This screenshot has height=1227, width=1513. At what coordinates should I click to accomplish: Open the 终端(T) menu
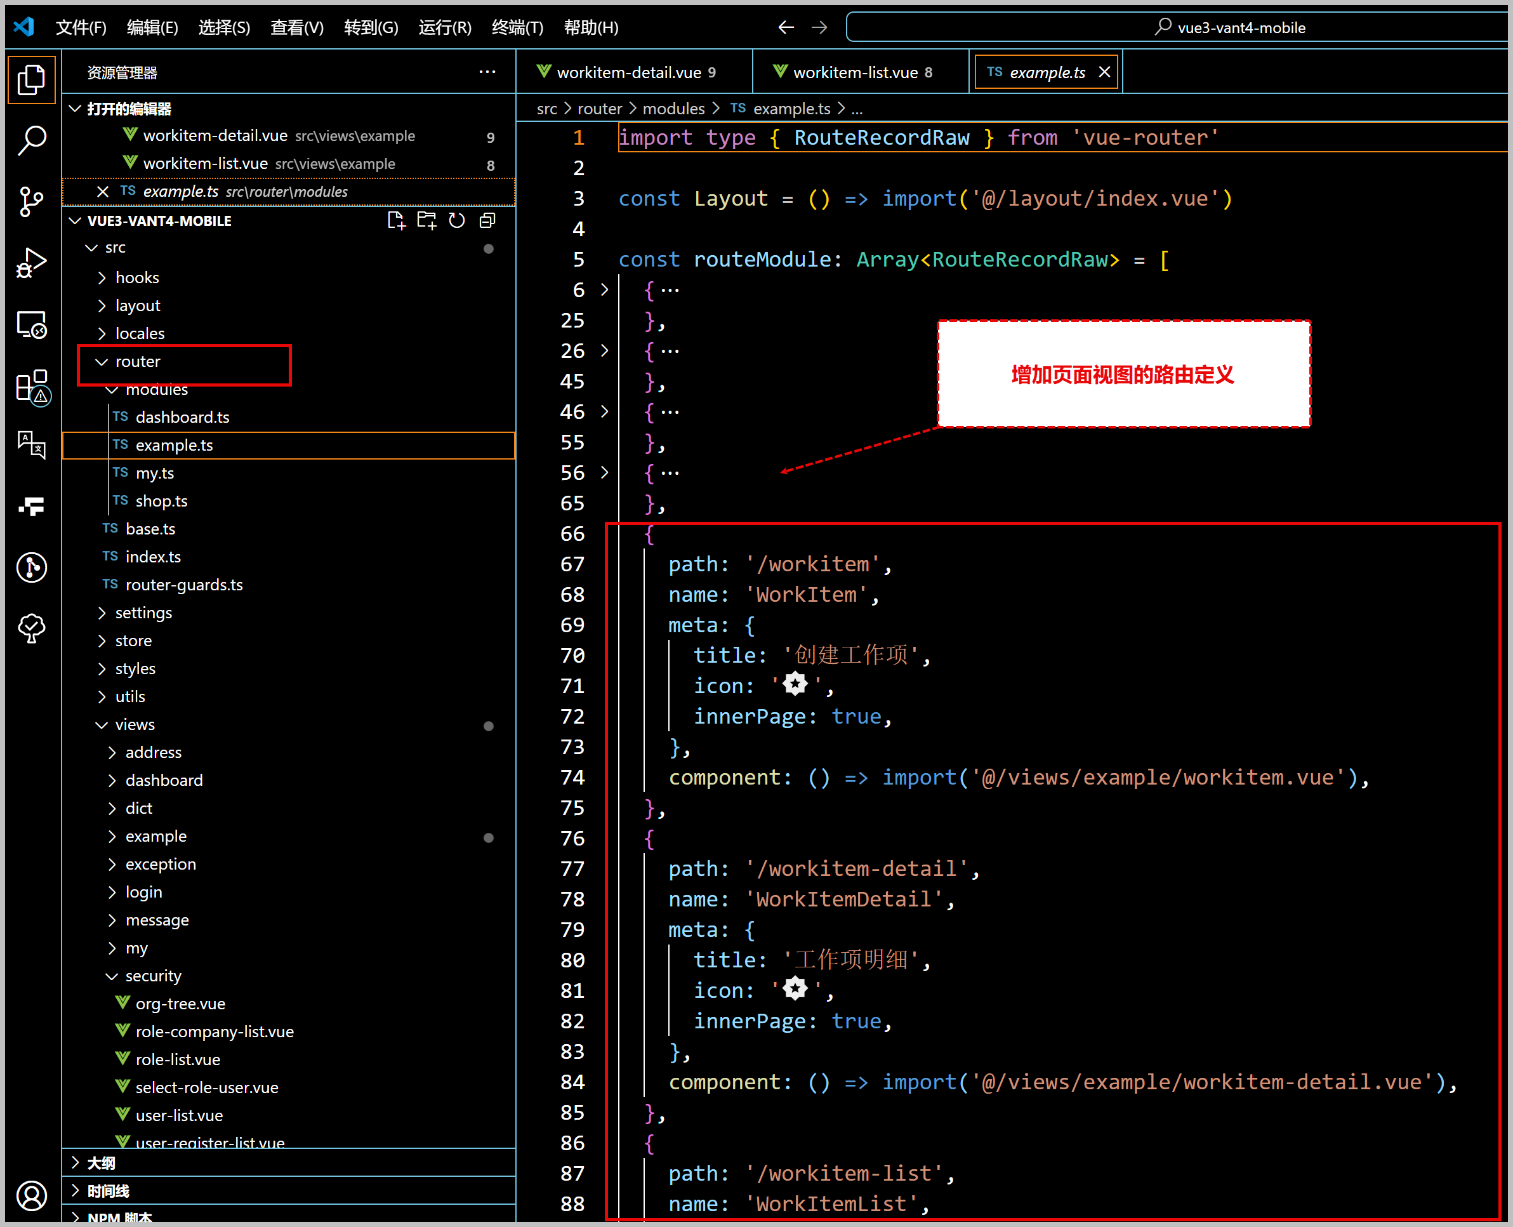517,27
